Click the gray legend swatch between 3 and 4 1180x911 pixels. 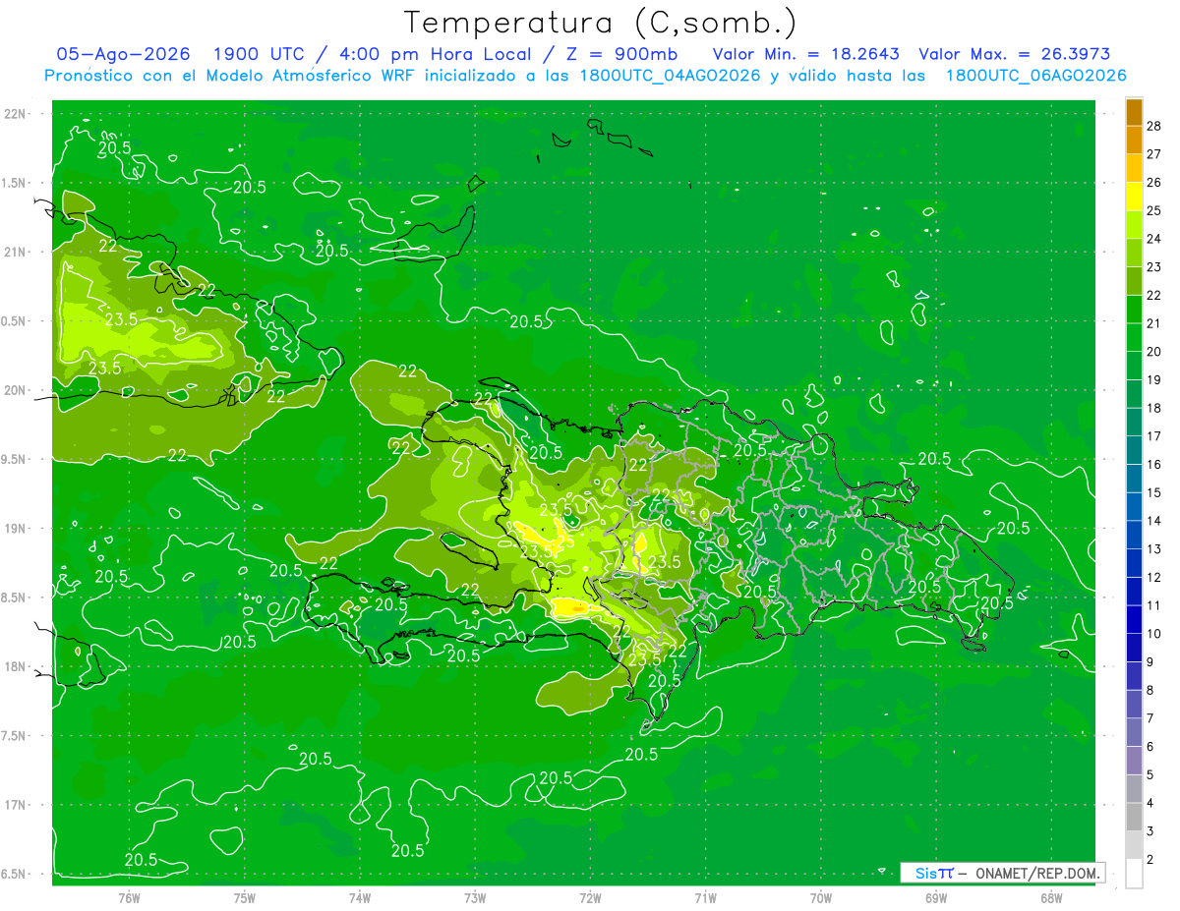(x=1134, y=818)
